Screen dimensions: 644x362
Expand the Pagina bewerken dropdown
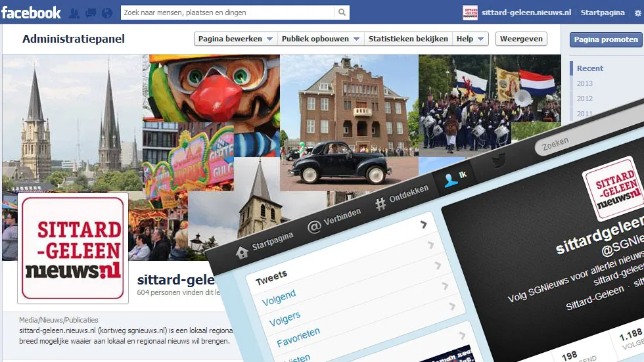(x=235, y=39)
